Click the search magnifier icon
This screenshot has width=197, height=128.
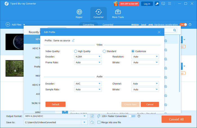[174, 30]
